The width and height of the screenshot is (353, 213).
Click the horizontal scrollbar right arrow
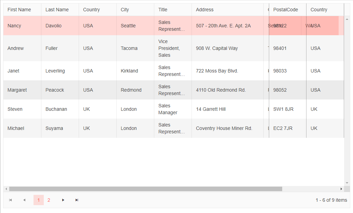[341, 189]
